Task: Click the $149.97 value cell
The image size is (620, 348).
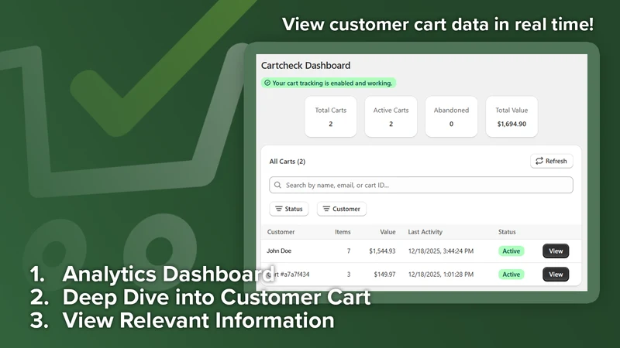Action: tap(384, 275)
